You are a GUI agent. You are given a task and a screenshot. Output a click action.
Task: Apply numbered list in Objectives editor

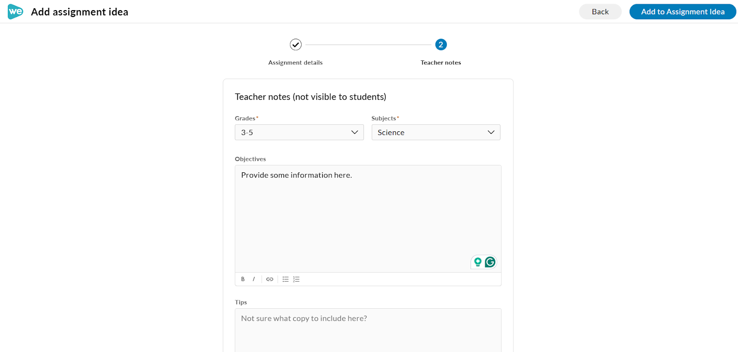(x=297, y=279)
